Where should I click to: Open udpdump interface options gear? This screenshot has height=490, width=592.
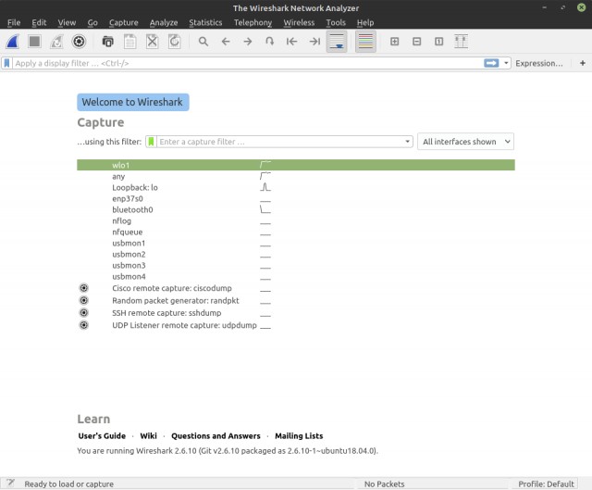tap(84, 325)
